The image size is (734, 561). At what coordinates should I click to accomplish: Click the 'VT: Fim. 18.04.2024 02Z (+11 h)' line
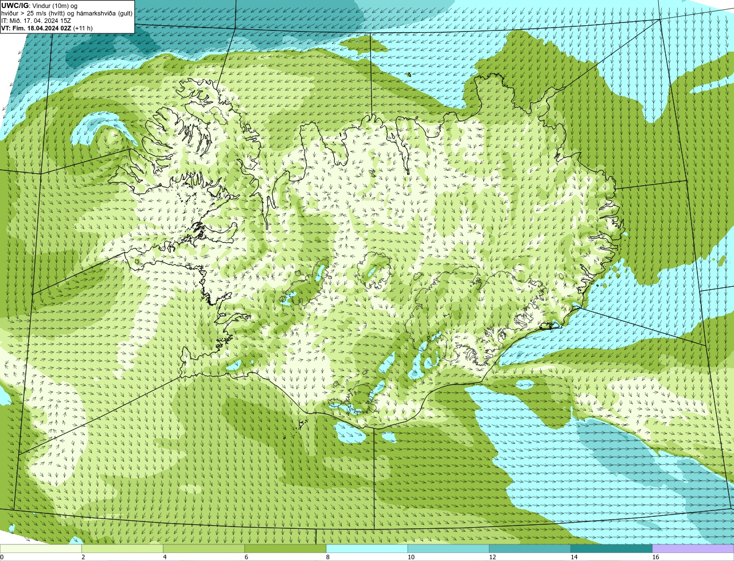coord(47,28)
